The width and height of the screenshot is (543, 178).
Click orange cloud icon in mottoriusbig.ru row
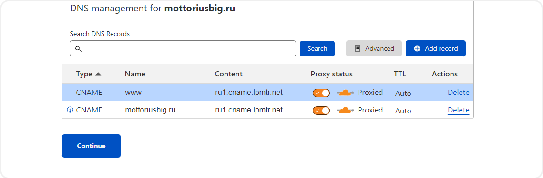pyautogui.click(x=345, y=110)
